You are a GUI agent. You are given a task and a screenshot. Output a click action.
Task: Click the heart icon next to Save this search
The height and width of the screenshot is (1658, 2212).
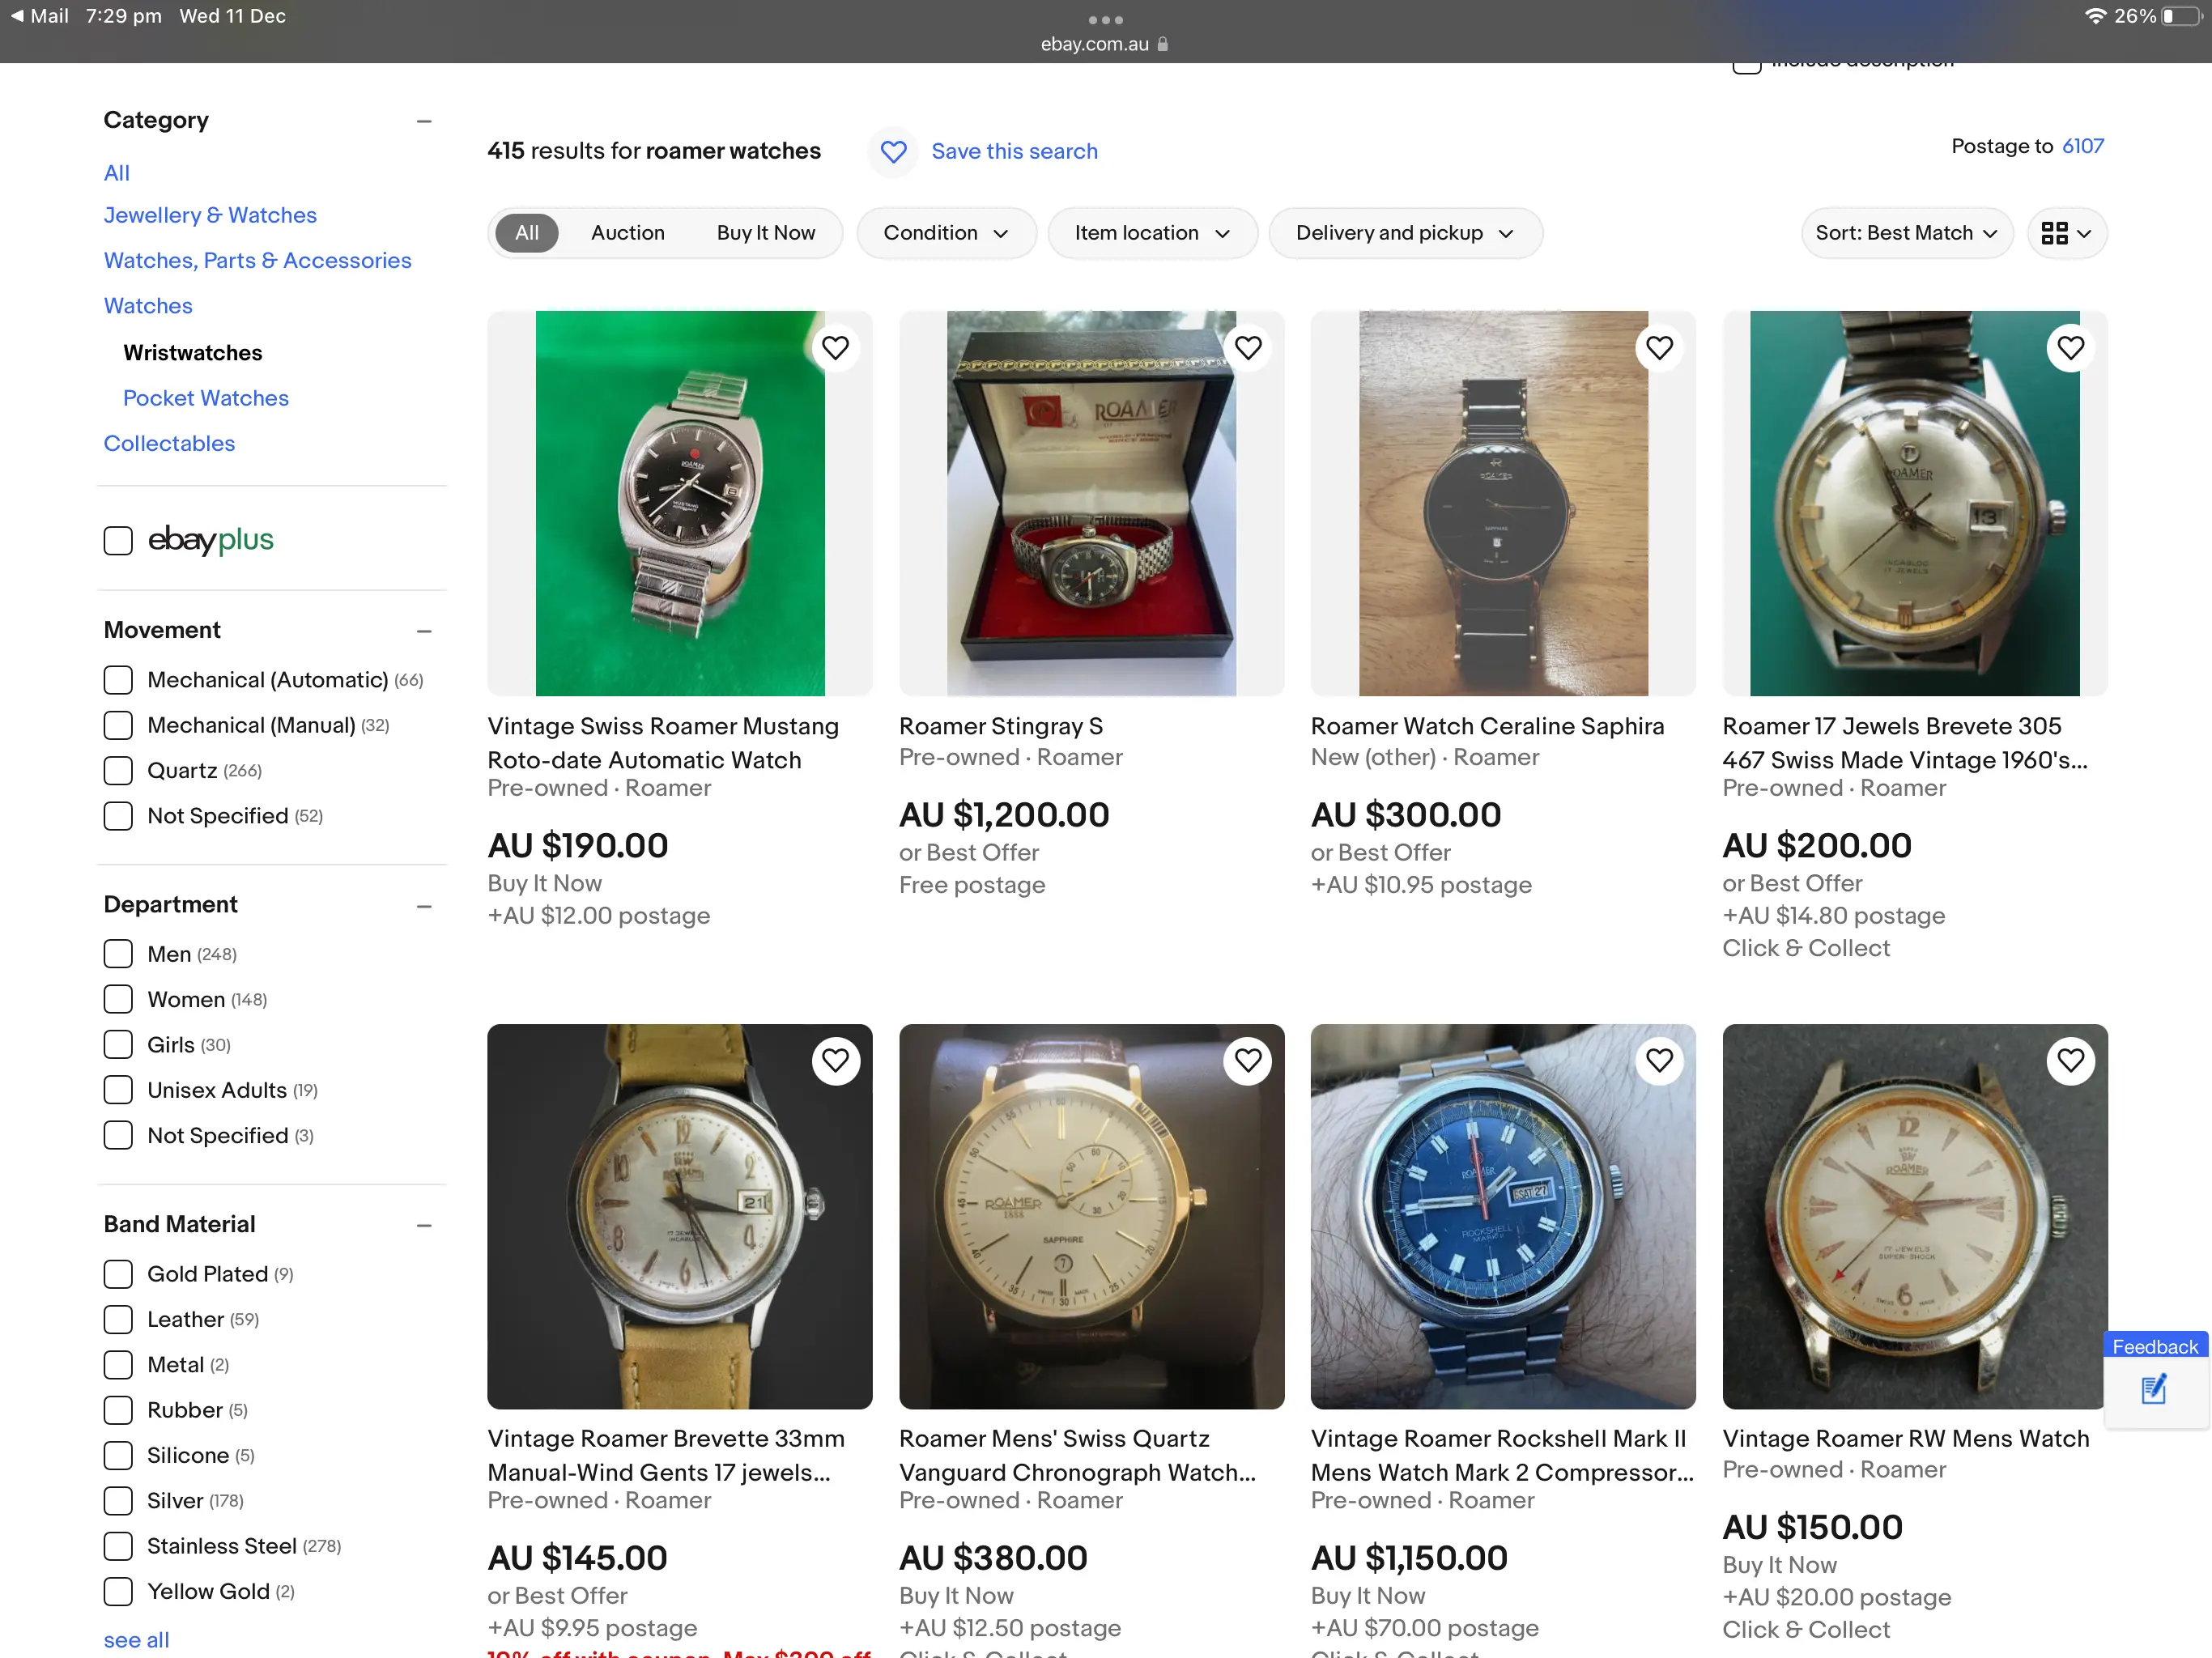892,151
